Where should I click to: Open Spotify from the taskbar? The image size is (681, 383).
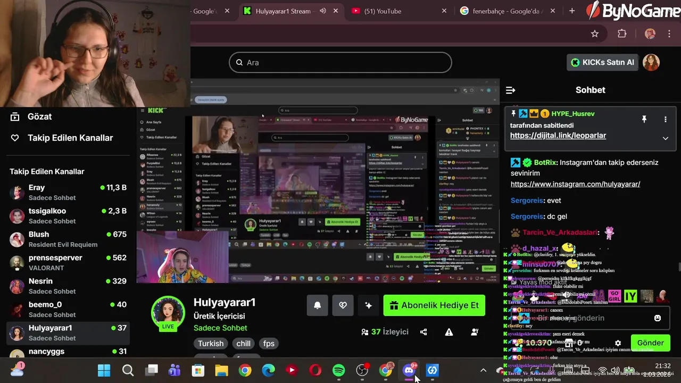(338, 370)
